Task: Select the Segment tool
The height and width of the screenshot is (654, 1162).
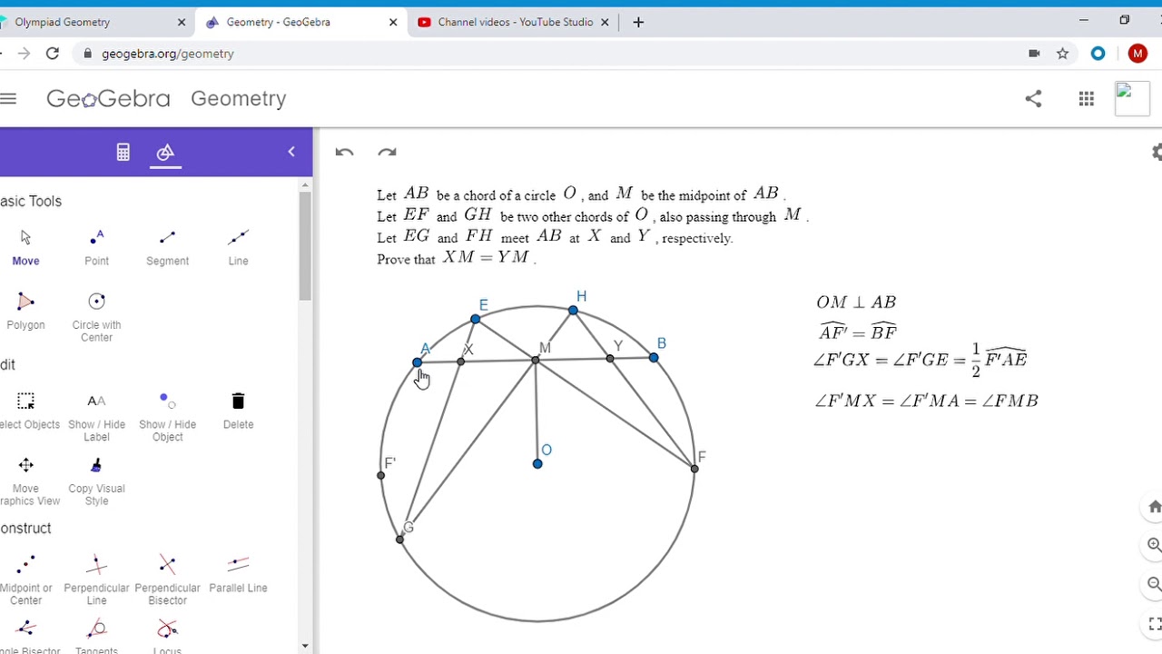Action: pyautogui.click(x=167, y=246)
